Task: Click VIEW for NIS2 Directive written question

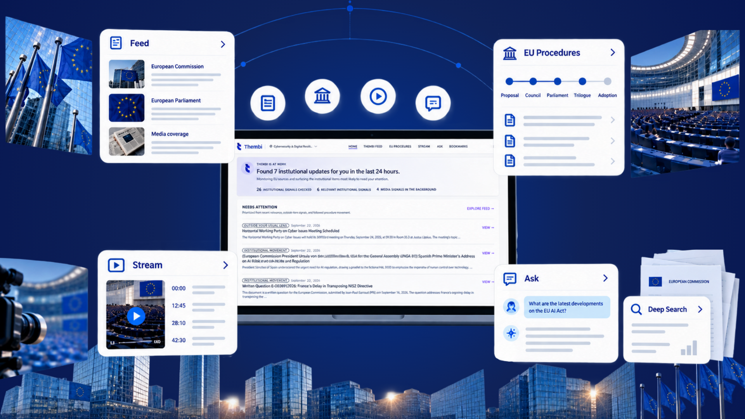Action: [x=488, y=282]
